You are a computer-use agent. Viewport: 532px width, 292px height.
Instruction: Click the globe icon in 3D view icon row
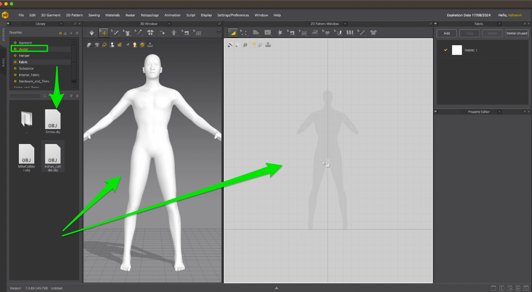coord(142,44)
